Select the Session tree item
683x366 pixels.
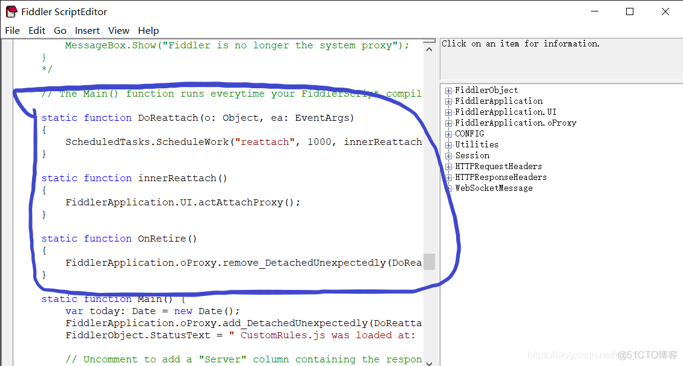[472, 156]
